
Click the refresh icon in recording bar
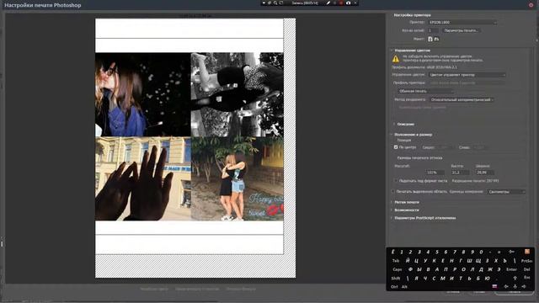[x=281, y=3]
